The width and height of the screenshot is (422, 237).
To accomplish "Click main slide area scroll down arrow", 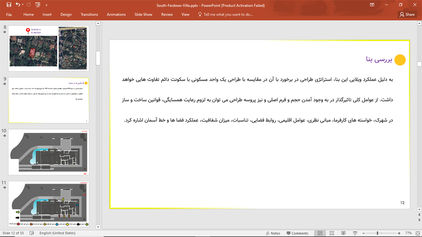I will tap(419, 209).
